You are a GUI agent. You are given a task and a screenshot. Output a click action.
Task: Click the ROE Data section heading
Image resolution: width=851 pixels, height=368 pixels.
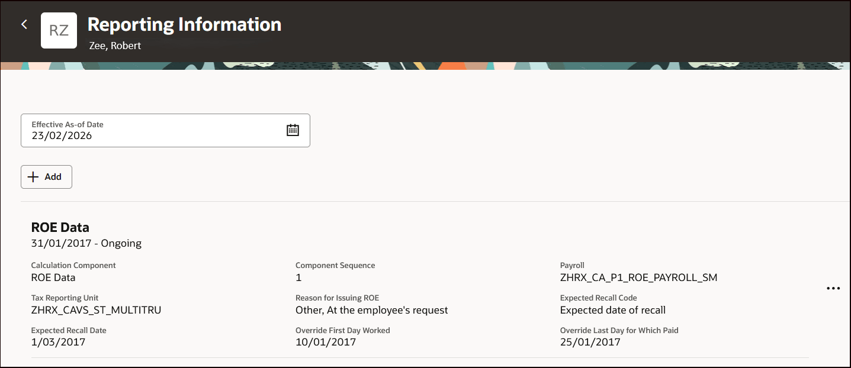tap(60, 227)
